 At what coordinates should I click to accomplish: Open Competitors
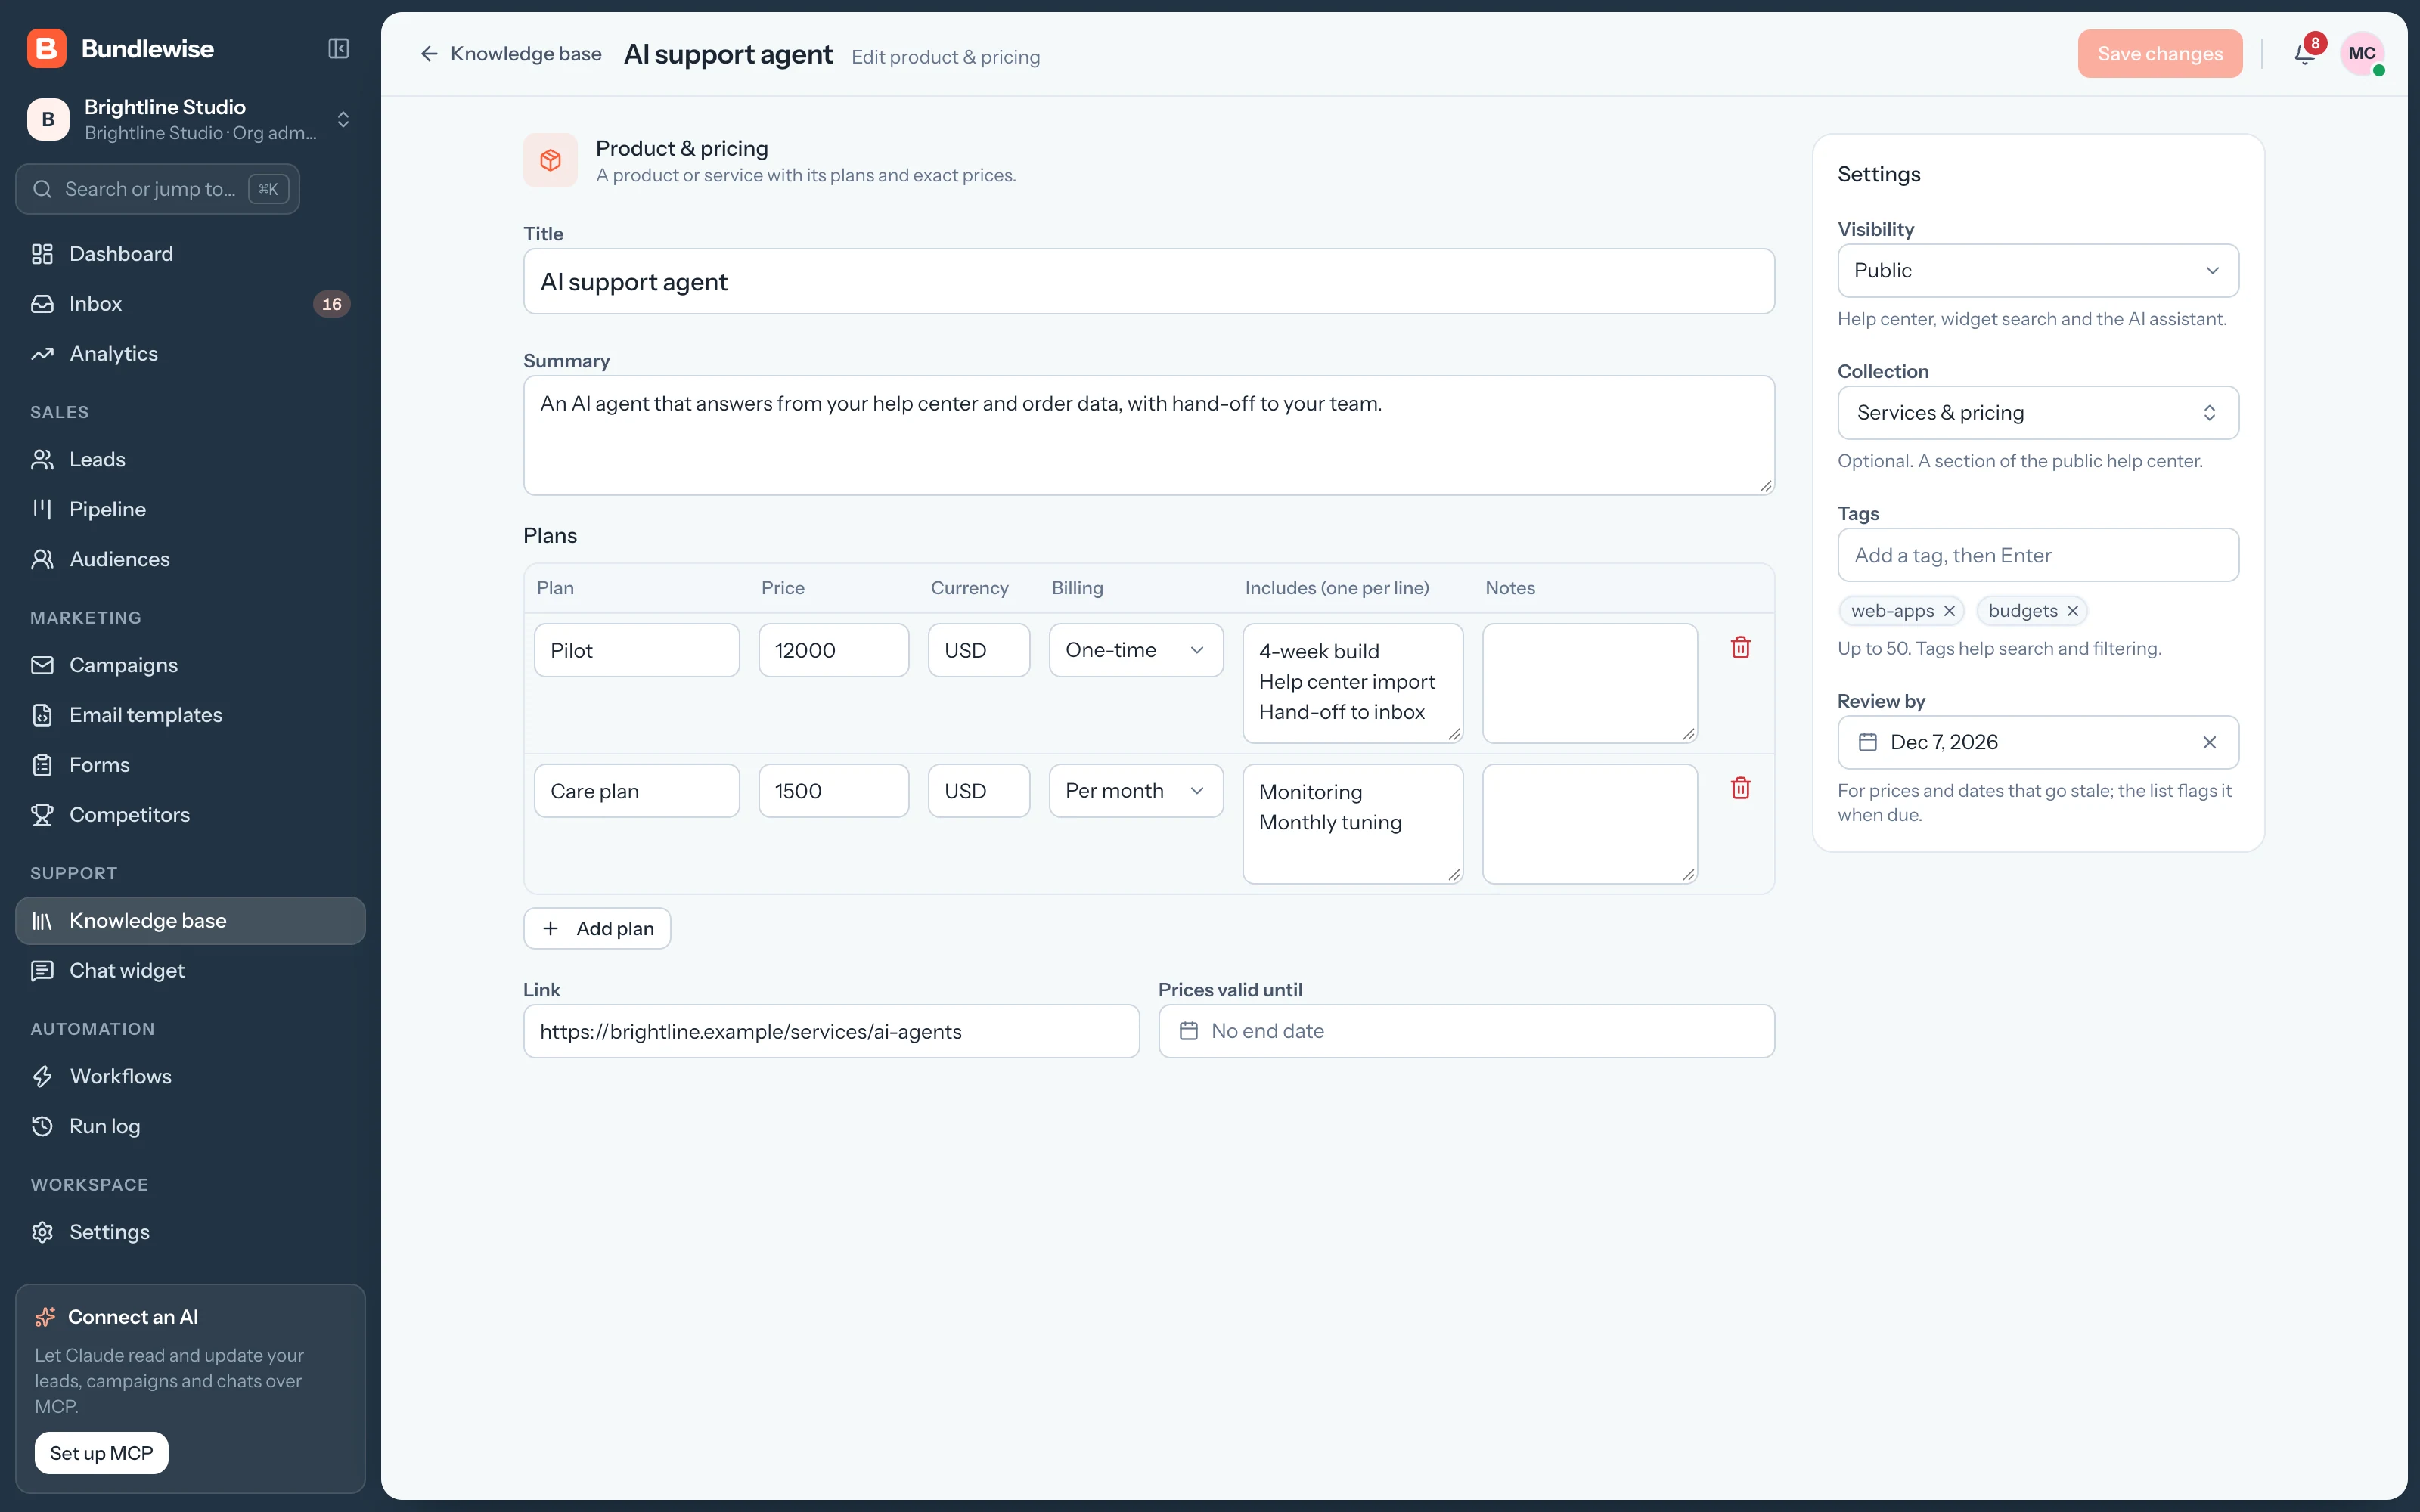pos(190,816)
